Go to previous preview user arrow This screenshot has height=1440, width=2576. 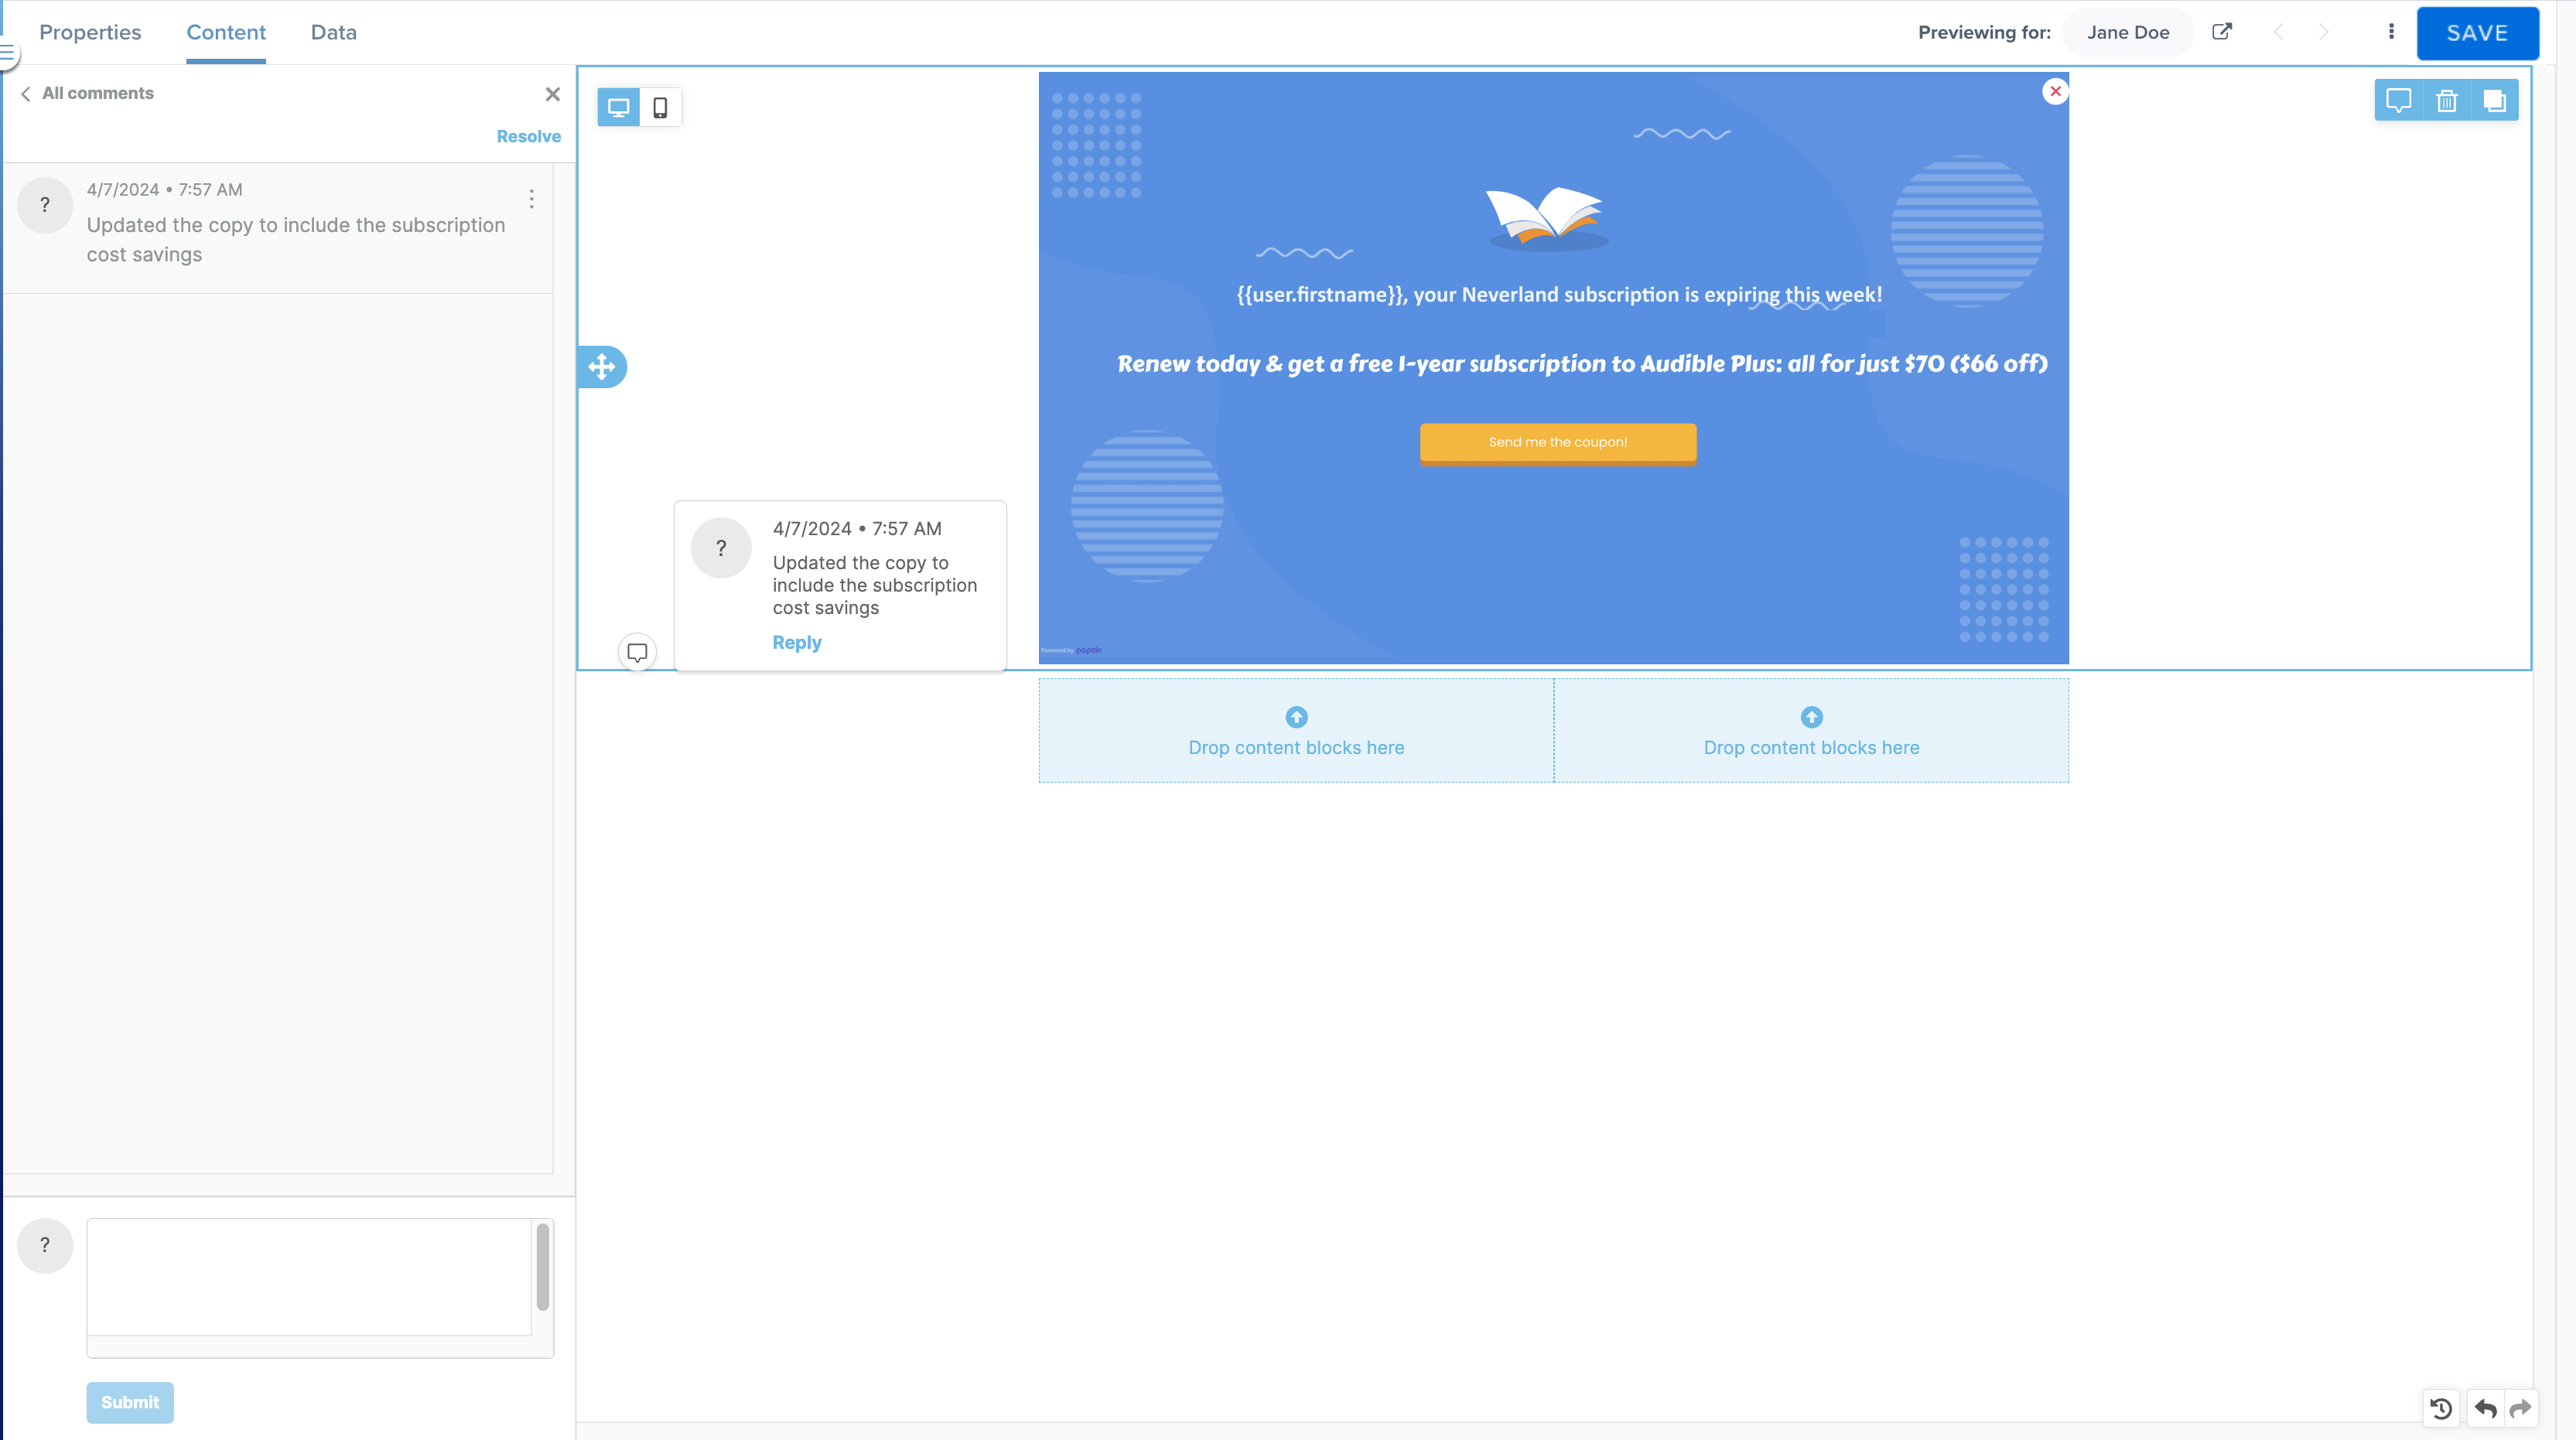2278,32
